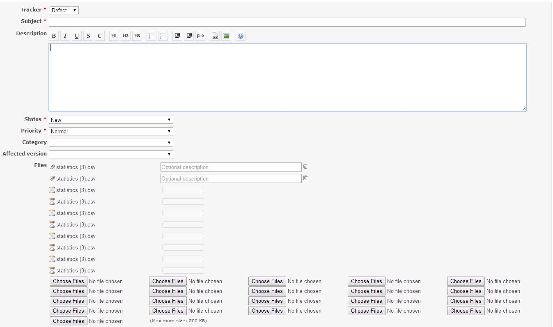Click the top-left Choose Files button
Viewport: 553px width, 327px height.
point(69,281)
